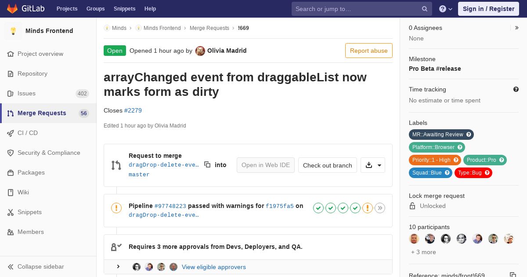Click the Minds breadcrumb link
527x277 pixels.
tap(119, 28)
